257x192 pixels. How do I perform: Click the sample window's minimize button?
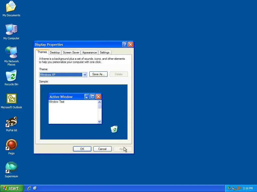[x=87, y=97]
